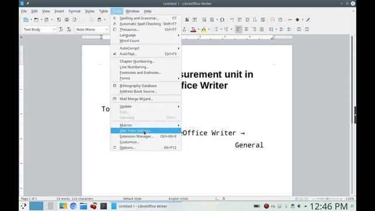Toggle Justified alignment button
This screenshot has height=211, width=375.
[262, 29]
